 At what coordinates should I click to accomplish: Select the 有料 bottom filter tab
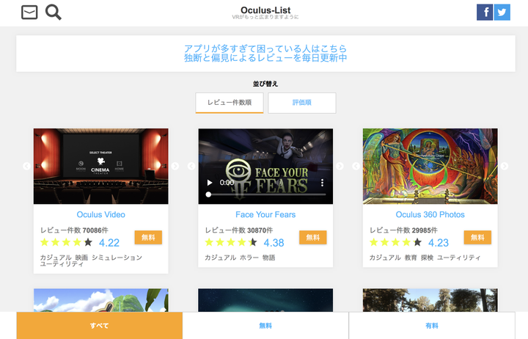click(432, 326)
